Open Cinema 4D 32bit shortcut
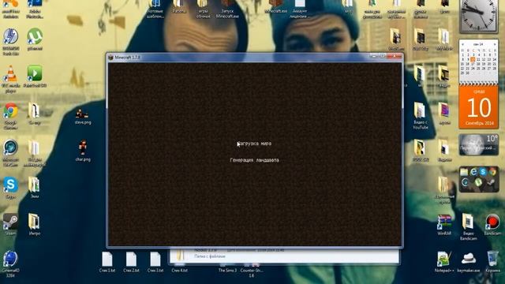Viewport: 505px width, 284px height. (x=10, y=263)
